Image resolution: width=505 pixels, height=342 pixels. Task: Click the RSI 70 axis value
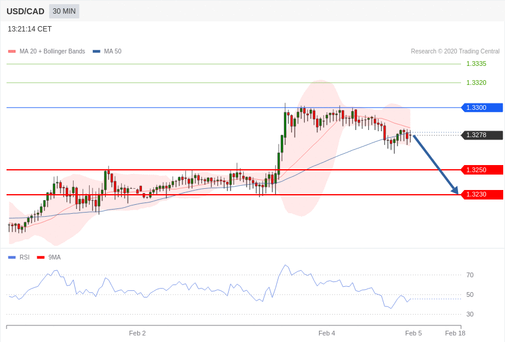(x=470, y=275)
